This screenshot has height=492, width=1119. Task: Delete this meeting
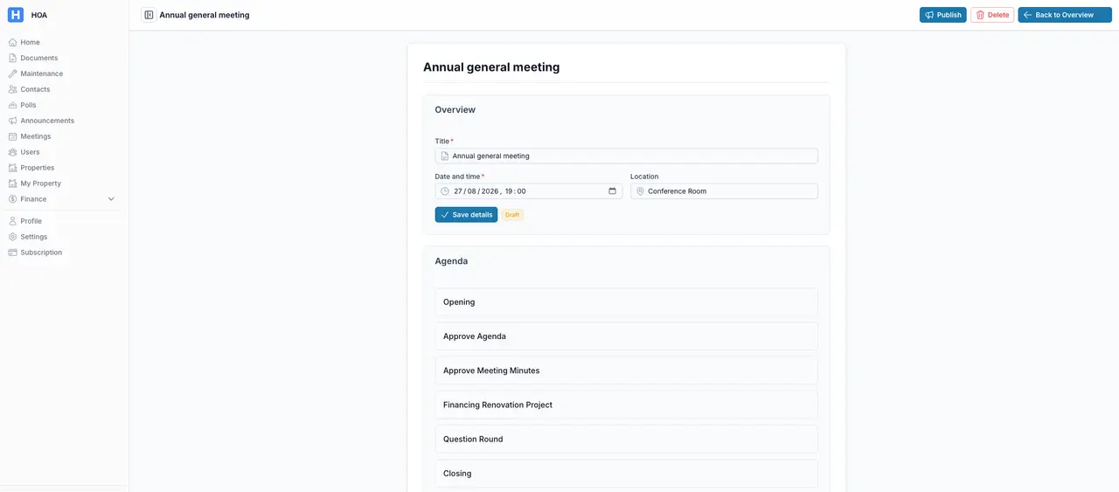pyautogui.click(x=992, y=15)
